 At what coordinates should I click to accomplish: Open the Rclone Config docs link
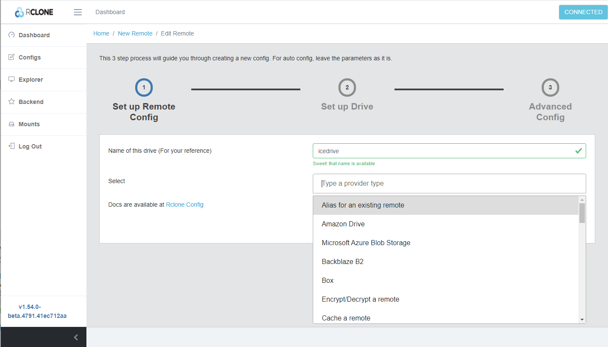(x=185, y=205)
